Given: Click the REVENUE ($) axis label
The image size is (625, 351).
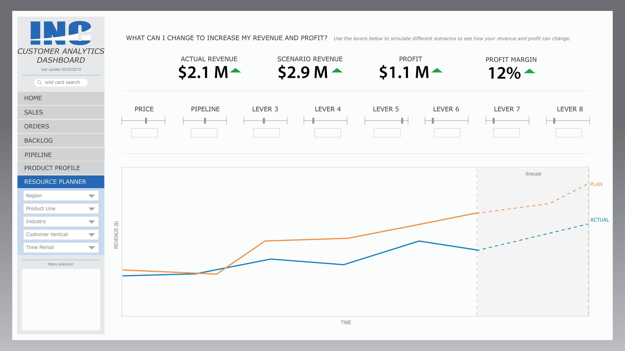Looking at the screenshot, I should tap(116, 235).
